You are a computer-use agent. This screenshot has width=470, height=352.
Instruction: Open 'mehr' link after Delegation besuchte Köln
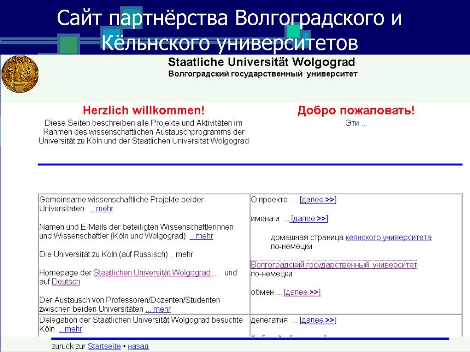click(70, 329)
